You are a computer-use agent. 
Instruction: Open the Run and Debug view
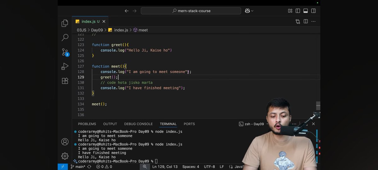[65, 66]
